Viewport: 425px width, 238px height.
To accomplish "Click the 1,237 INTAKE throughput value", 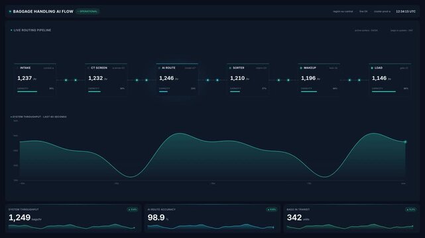I will [x=25, y=79].
